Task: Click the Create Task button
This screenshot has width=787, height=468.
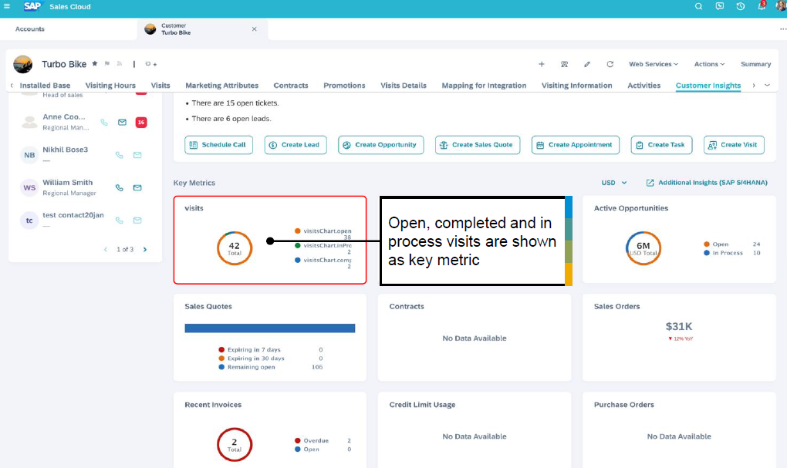Action: [x=661, y=145]
